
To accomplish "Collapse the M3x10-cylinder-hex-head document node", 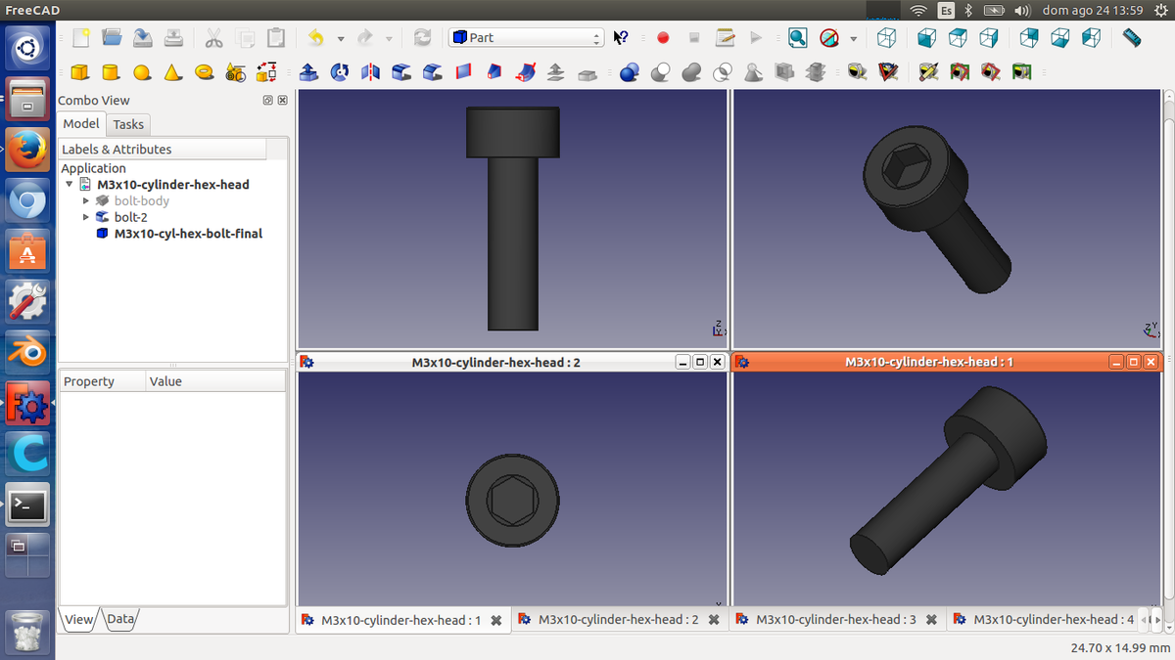I will (x=70, y=184).
